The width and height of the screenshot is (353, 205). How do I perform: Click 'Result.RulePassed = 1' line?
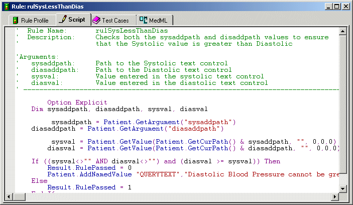point(89,187)
